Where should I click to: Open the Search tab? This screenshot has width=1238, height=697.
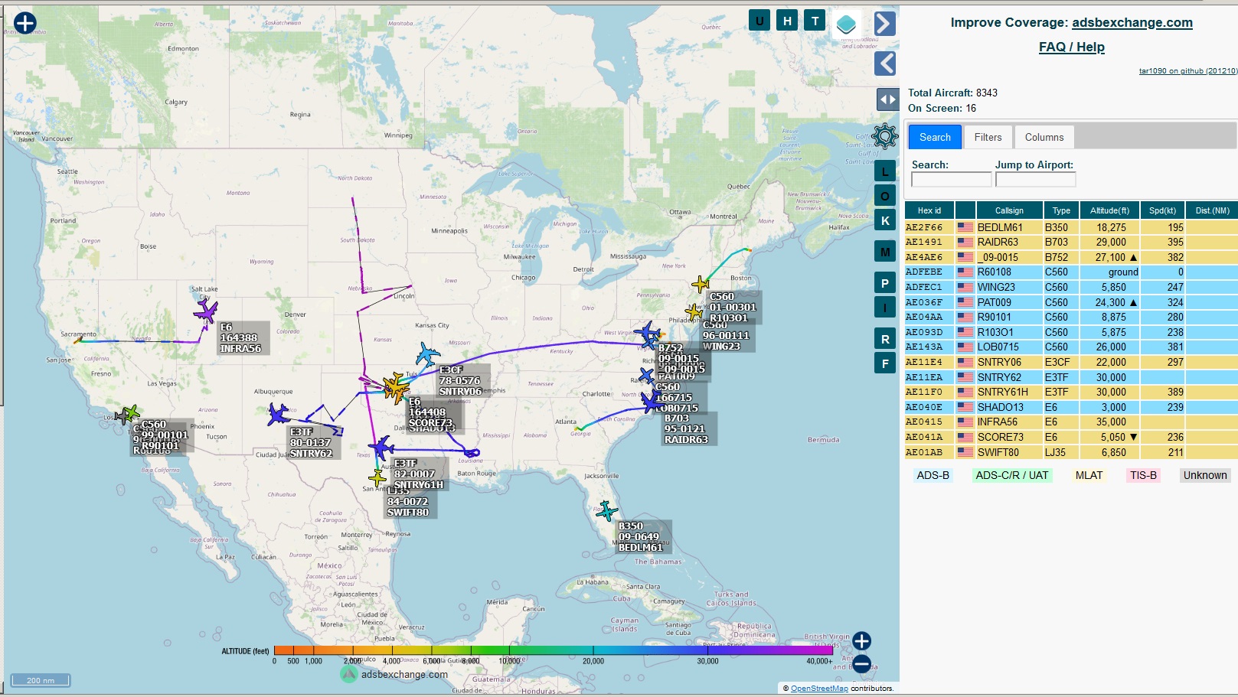pyautogui.click(x=935, y=137)
